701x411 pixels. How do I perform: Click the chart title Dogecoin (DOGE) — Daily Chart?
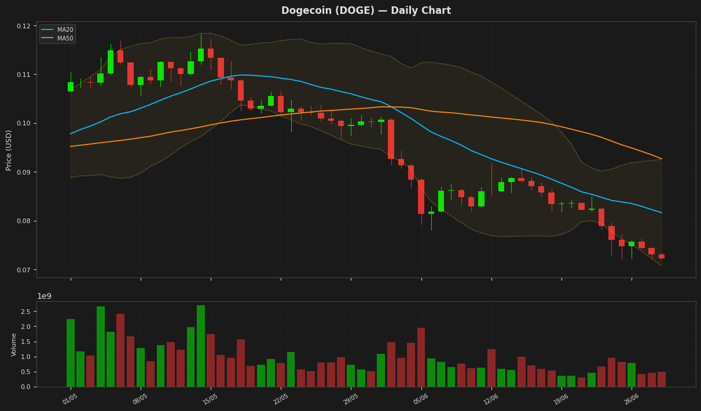click(366, 10)
